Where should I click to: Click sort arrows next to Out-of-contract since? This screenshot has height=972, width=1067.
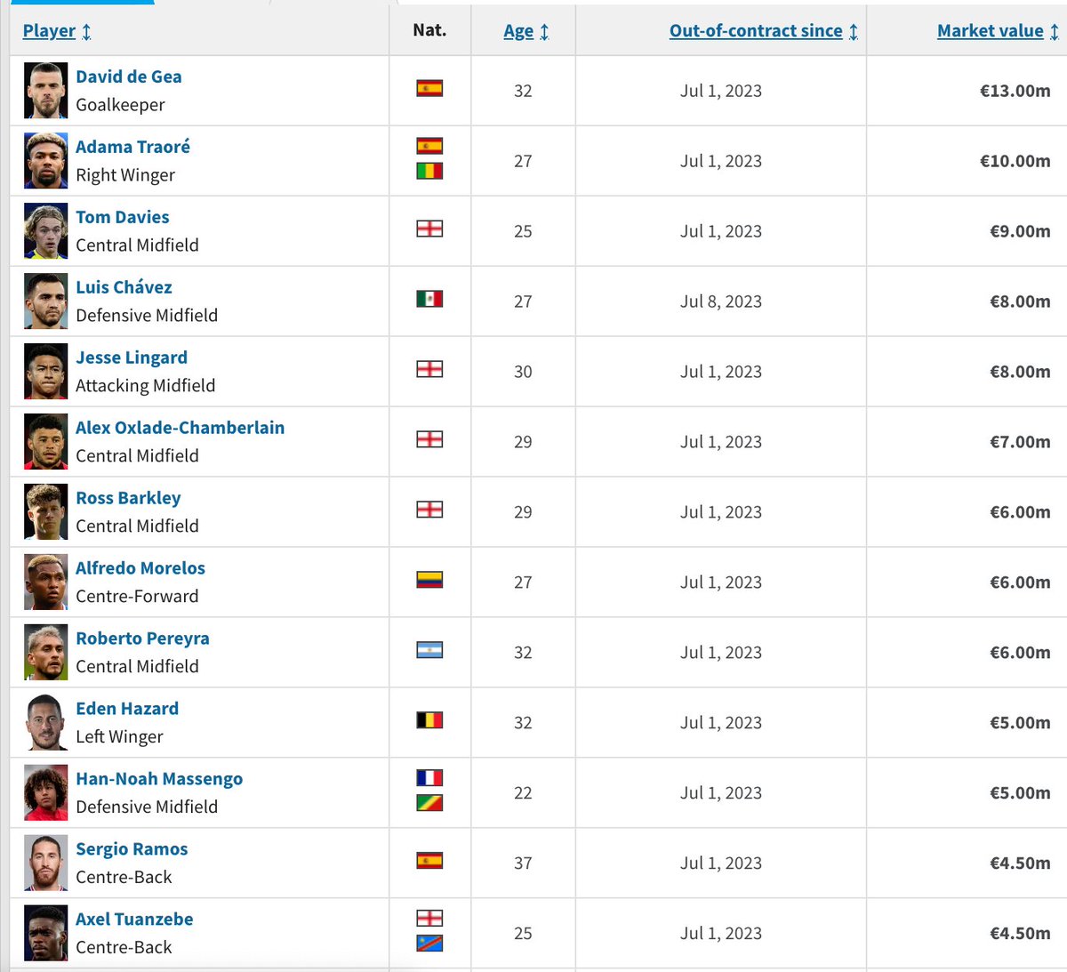click(854, 32)
